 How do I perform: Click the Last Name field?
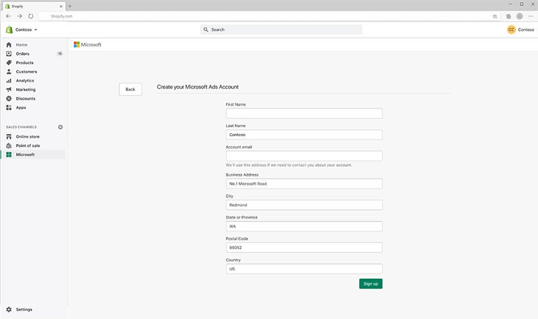304,135
